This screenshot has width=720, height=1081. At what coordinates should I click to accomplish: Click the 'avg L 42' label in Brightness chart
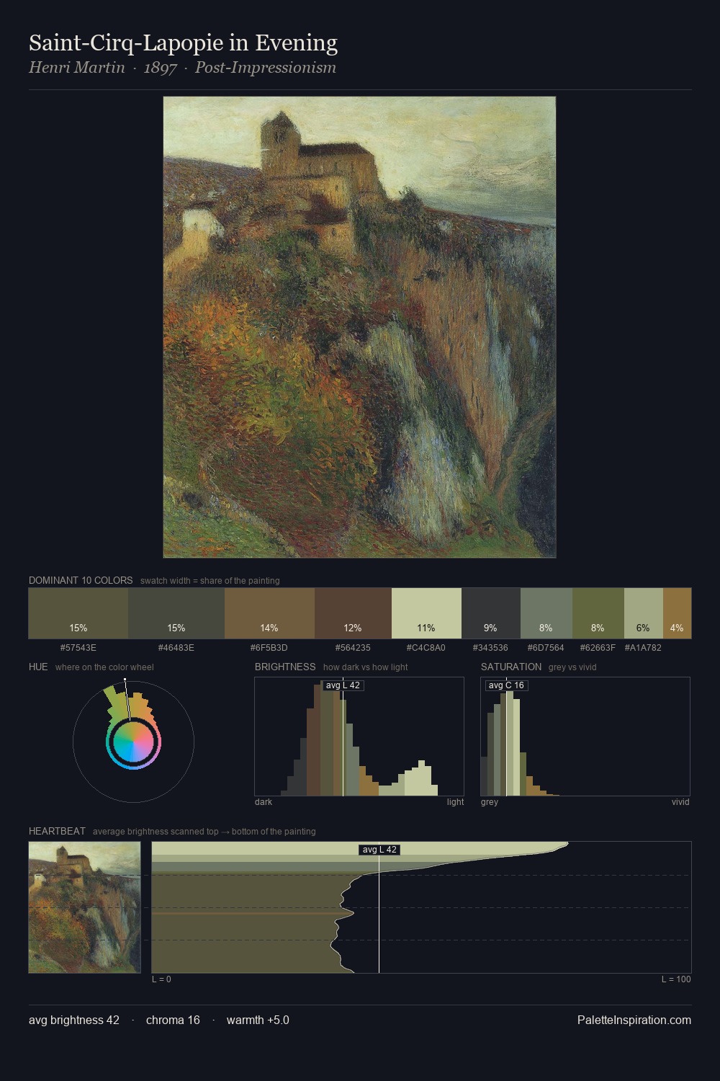tap(343, 685)
